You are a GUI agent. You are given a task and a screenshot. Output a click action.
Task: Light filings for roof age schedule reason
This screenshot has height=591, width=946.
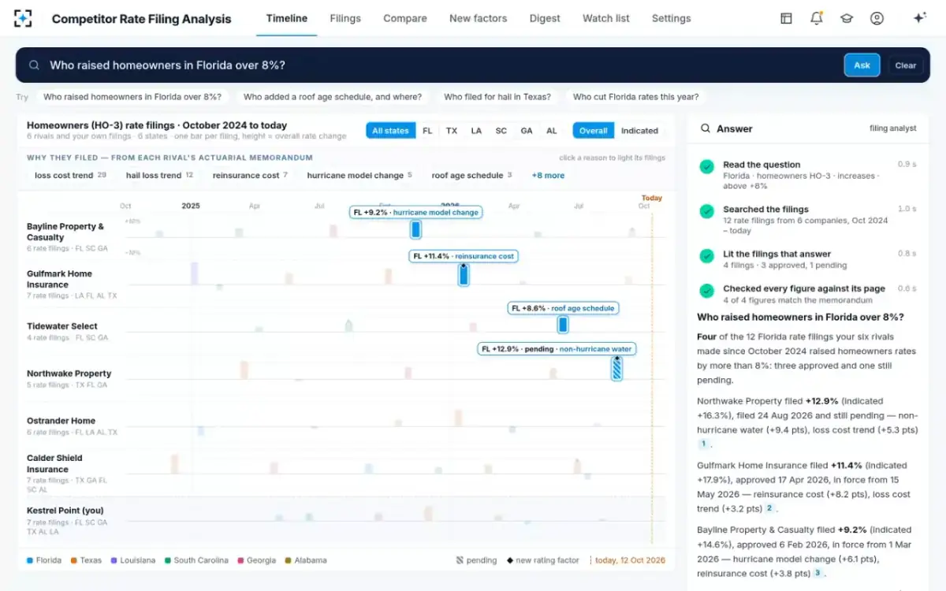click(471, 175)
